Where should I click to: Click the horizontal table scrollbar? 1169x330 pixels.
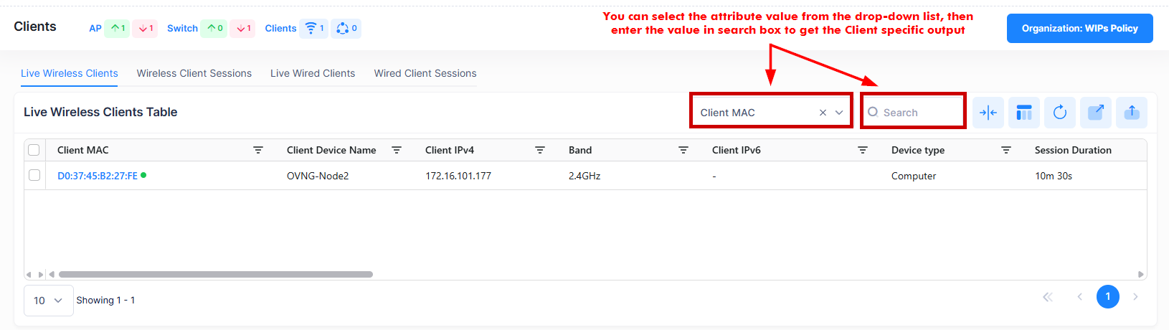coord(215,274)
